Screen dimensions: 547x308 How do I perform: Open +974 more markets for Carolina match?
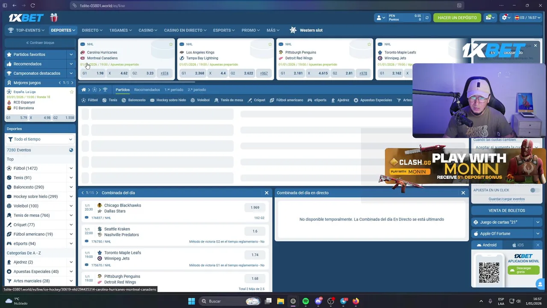pos(165,73)
